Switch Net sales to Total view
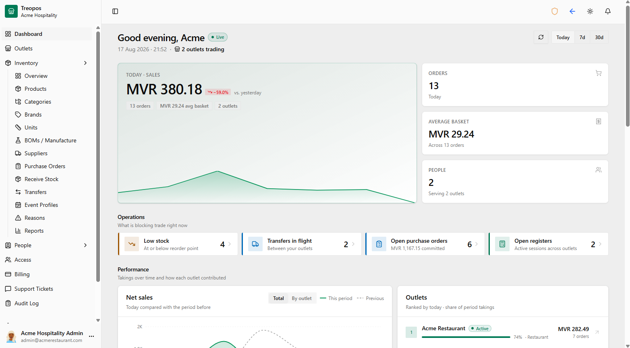The image size is (630, 348). coord(278,298)
